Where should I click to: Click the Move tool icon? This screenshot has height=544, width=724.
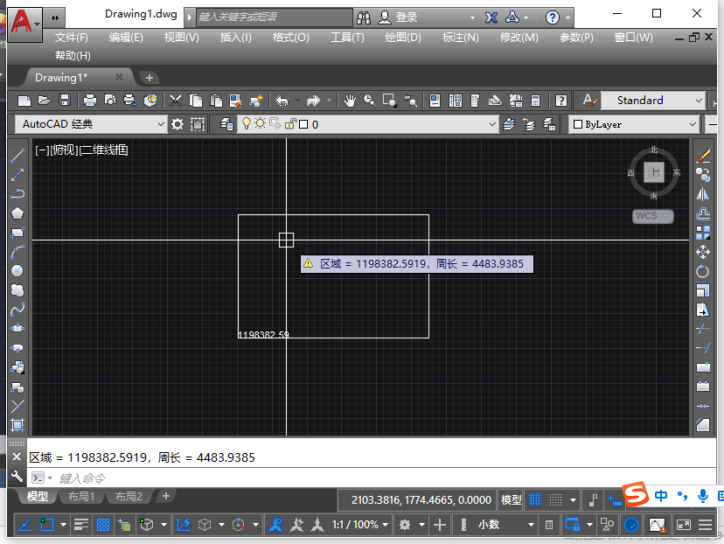click(x=703, y=252)
